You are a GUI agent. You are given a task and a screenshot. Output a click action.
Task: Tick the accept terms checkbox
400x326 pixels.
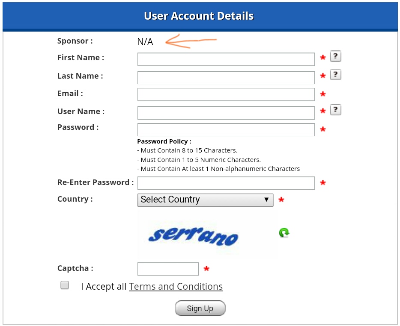(65, 285)
